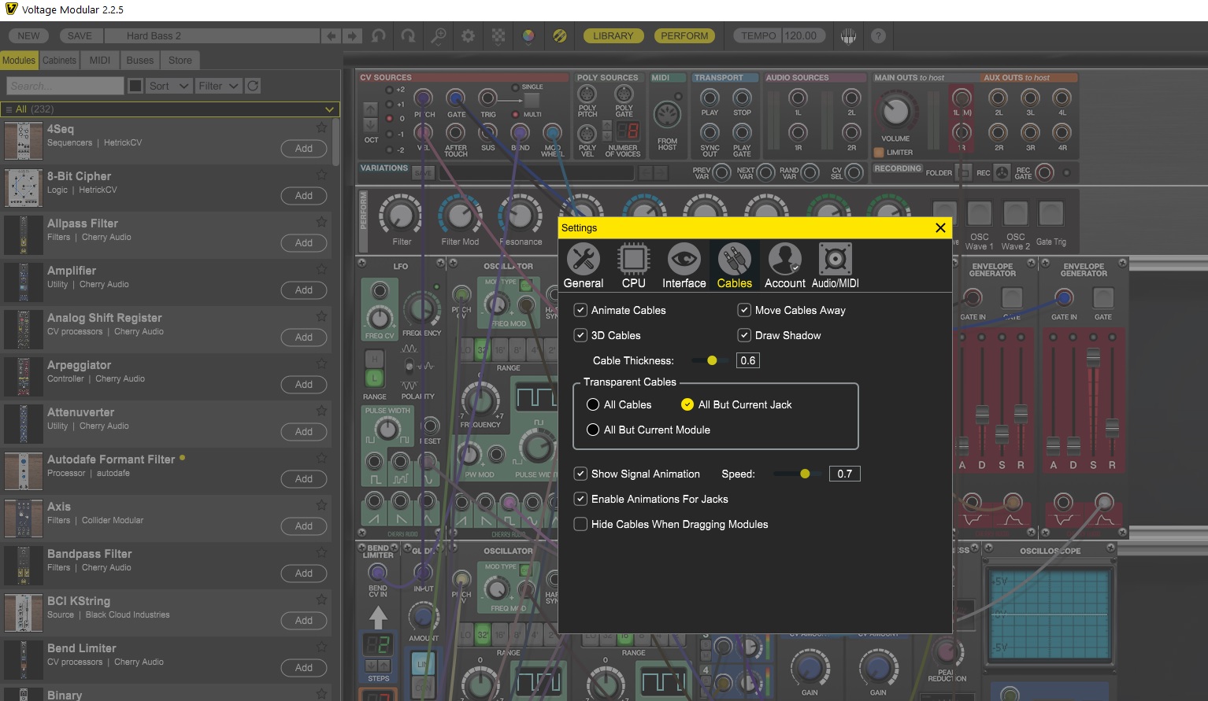Image resolution: width=1208 pixels, height=701 pixels.
Task: Go to previous preset arrow
Action: point(332,36)
